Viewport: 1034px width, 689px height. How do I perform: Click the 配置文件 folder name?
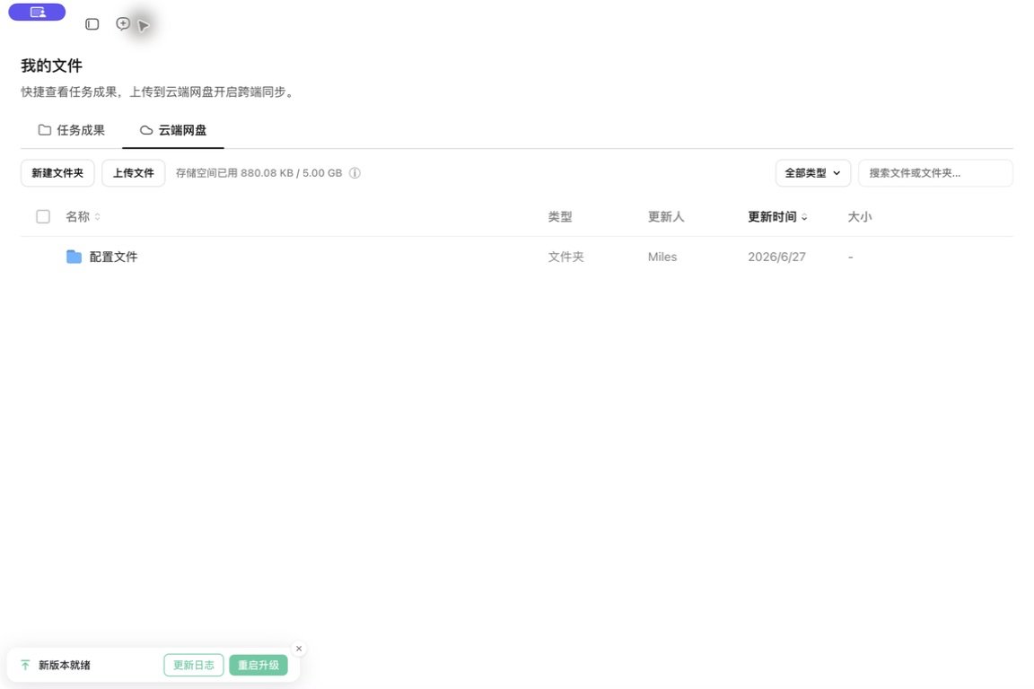pyautogui.click(x=113, y=257)
